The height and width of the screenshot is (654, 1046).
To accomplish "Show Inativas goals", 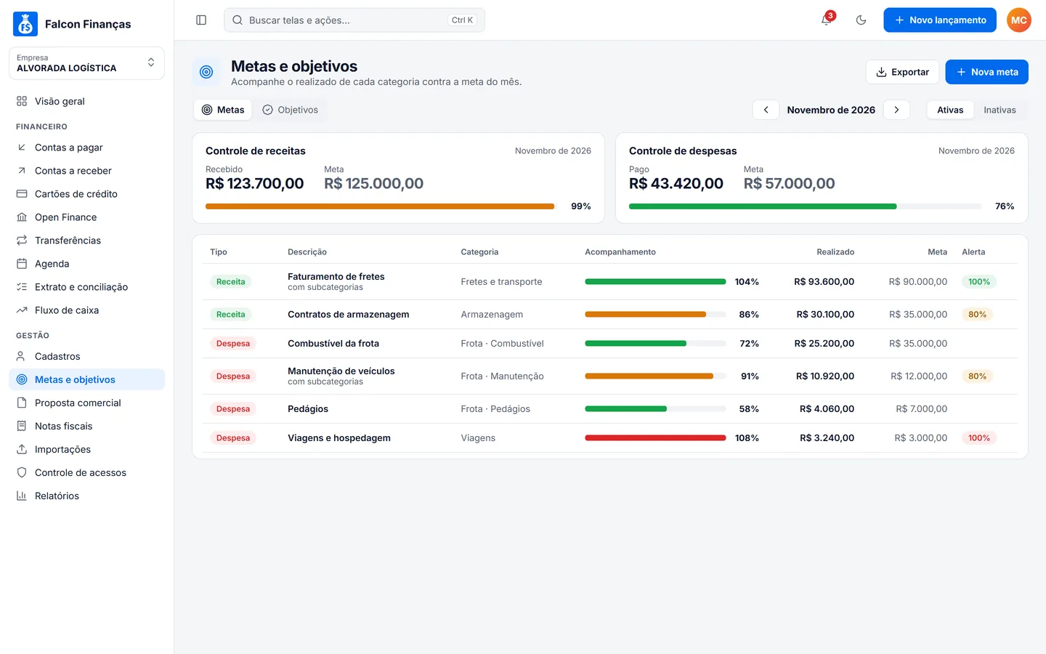I will pos(1000,110).
